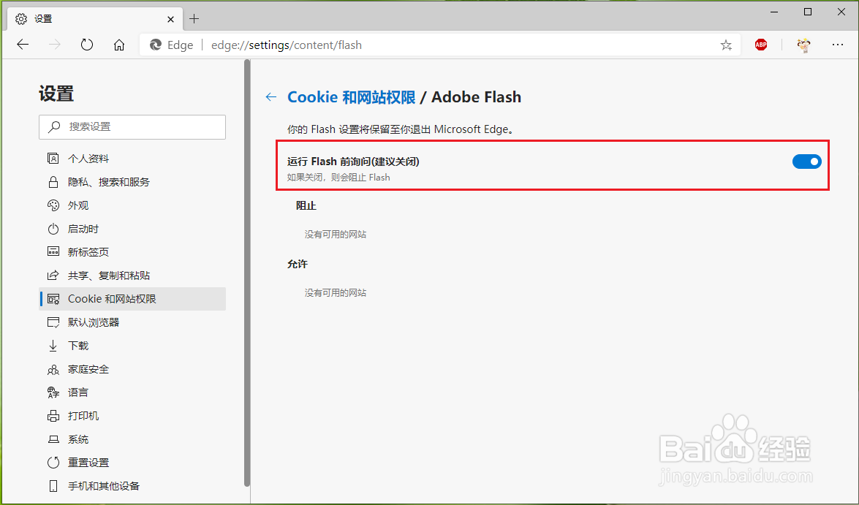Select Cookie 和网站权限 in sidebar
Viewport: 859px width, 505px height.
click(x=132, y=299)
